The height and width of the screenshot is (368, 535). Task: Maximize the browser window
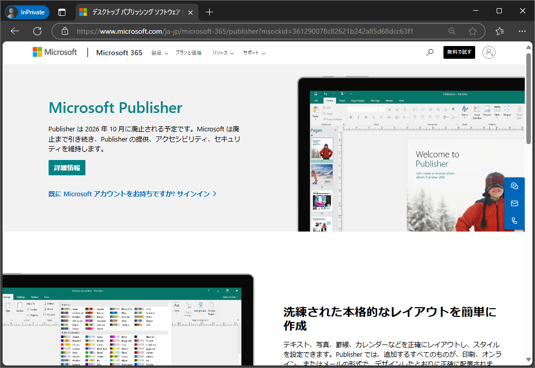coord(499,11)
